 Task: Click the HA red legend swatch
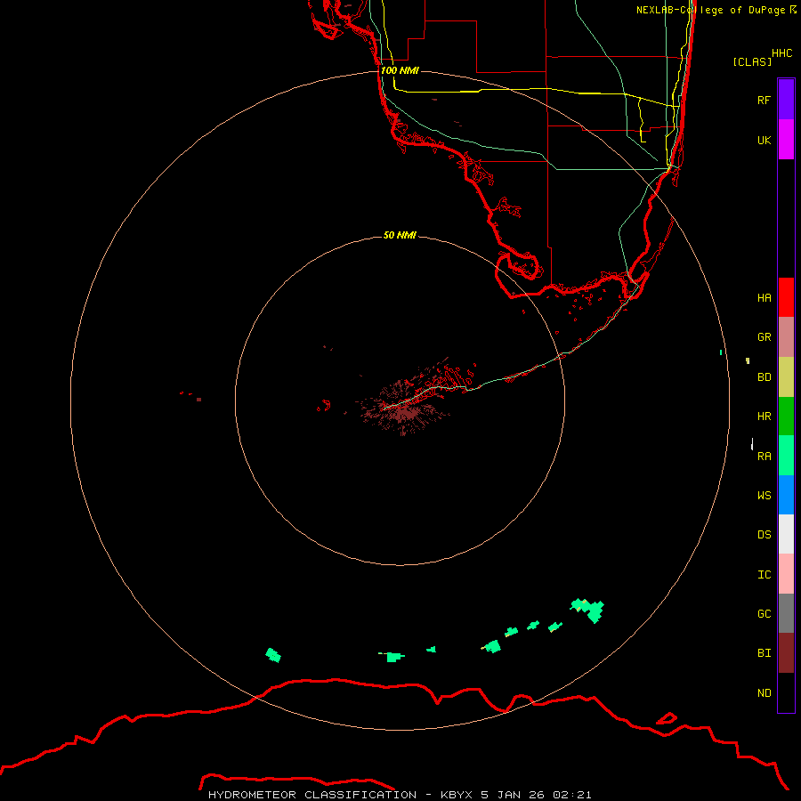[x=786, y=297]
